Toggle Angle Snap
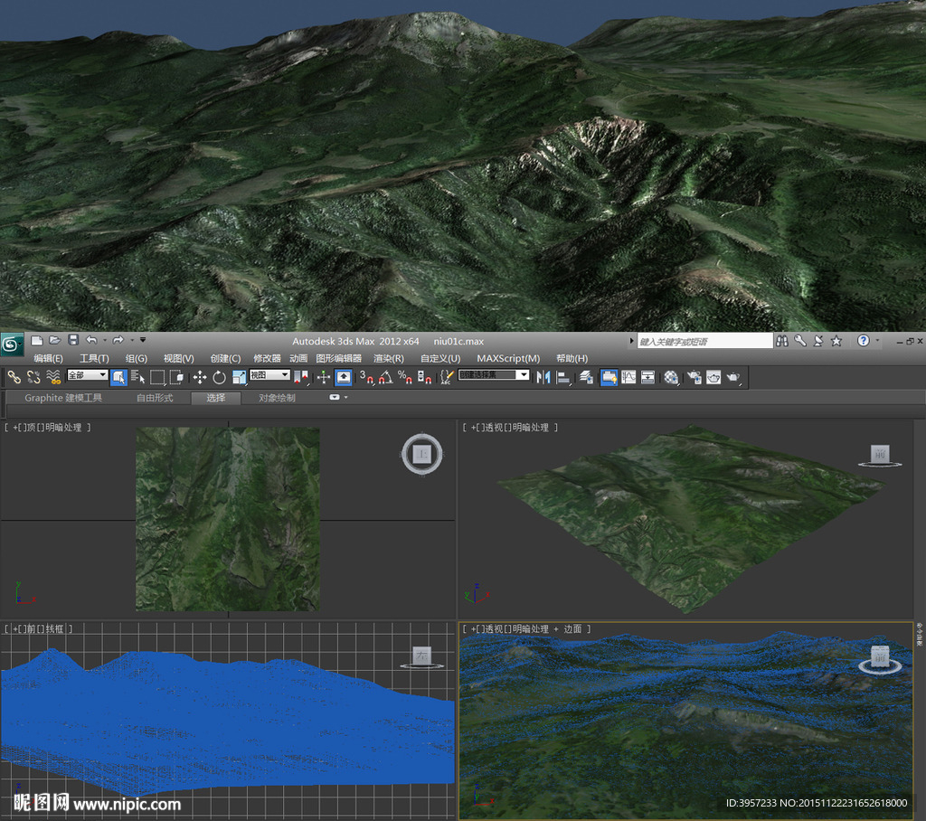 pyautogui.click(x=385, y=377)
